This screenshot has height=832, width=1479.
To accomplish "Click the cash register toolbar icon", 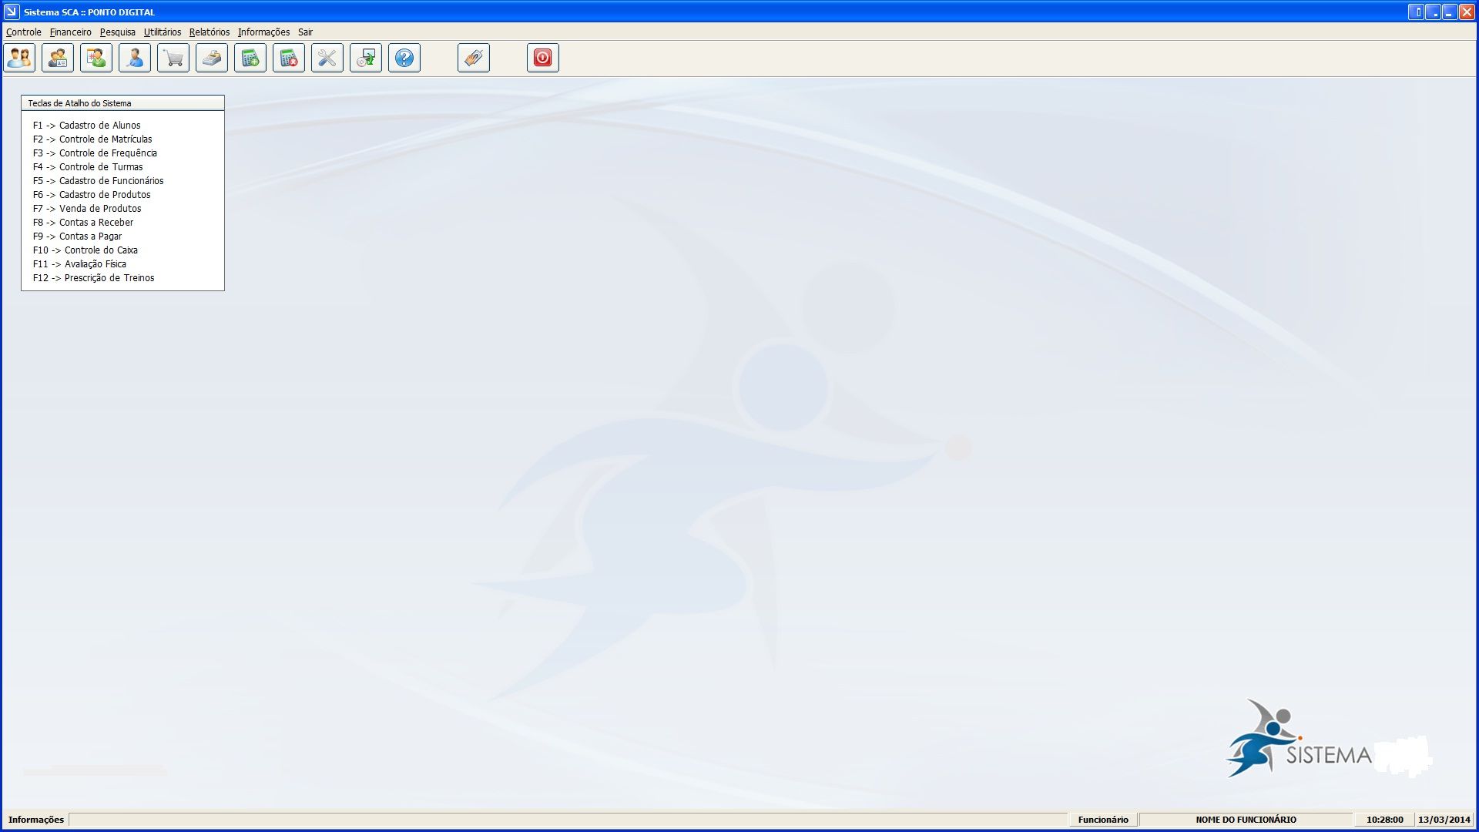I will tap(212, 58).
